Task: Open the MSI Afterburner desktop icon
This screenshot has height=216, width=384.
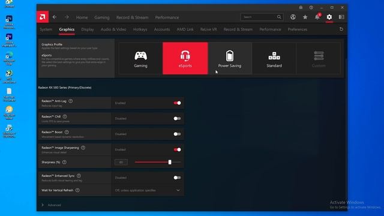Action: pyautogui.click(x=9, y=77)
